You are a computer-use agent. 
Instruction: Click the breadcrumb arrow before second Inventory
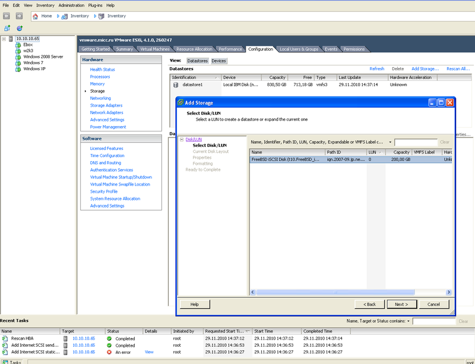(95, 17)
